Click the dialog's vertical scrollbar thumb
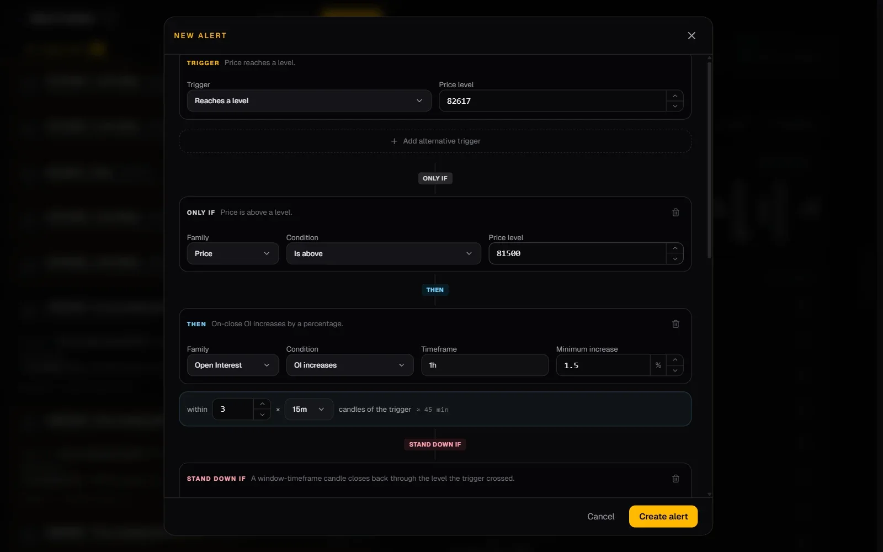This screenshot has width=883, height=552. (709, 160)
